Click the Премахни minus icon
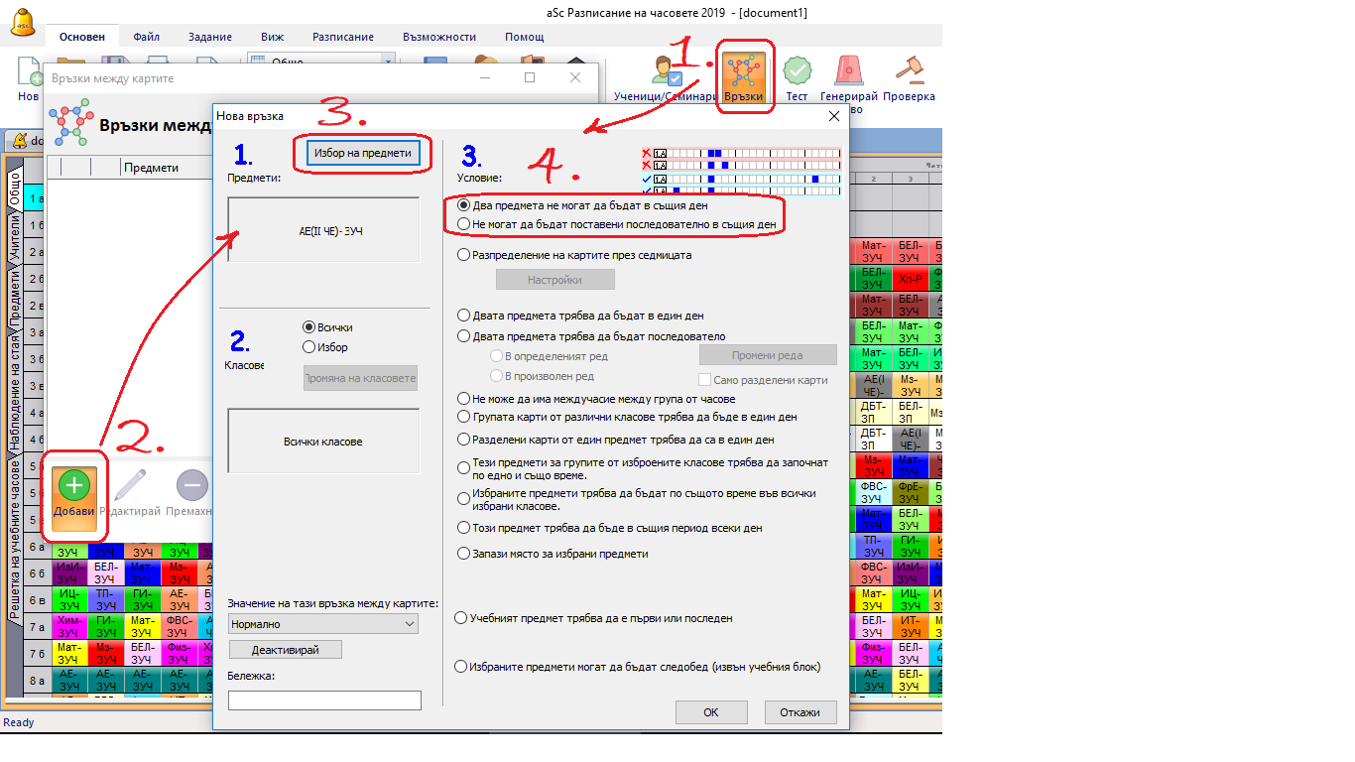 pyautogui.click(x=191, y=493)
